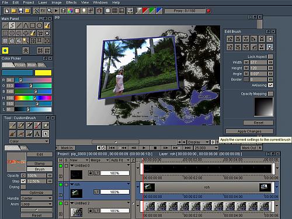Enable the Lock Aspect checkbox
Viewport: 292px width, 219px height.
(270, 57)
